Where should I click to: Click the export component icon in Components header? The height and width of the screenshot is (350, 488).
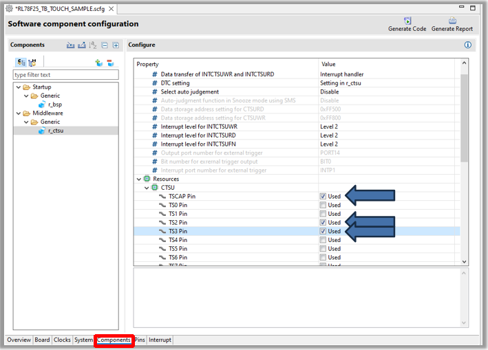[x=82, y=45]
